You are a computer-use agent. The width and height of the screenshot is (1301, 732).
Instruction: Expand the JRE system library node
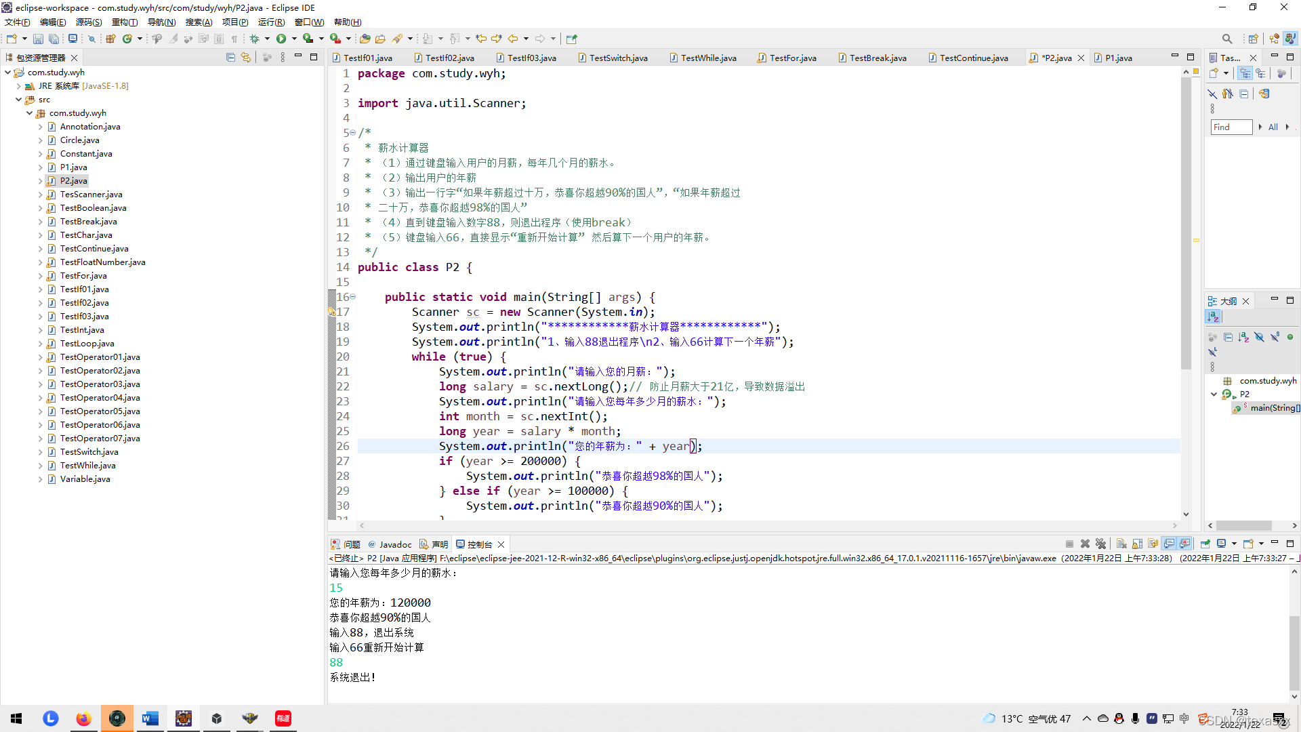(18, 86)
